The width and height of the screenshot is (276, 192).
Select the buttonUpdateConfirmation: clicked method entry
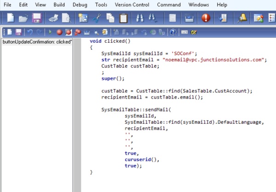tap(36, 41)
